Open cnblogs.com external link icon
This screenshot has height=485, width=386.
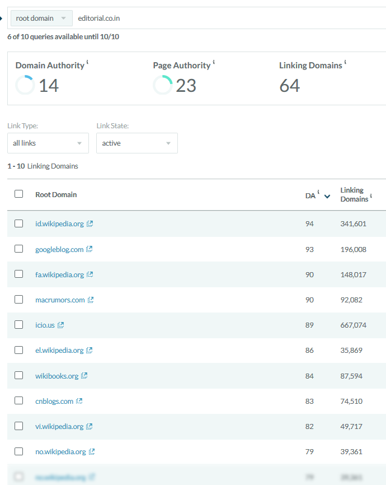79,401
